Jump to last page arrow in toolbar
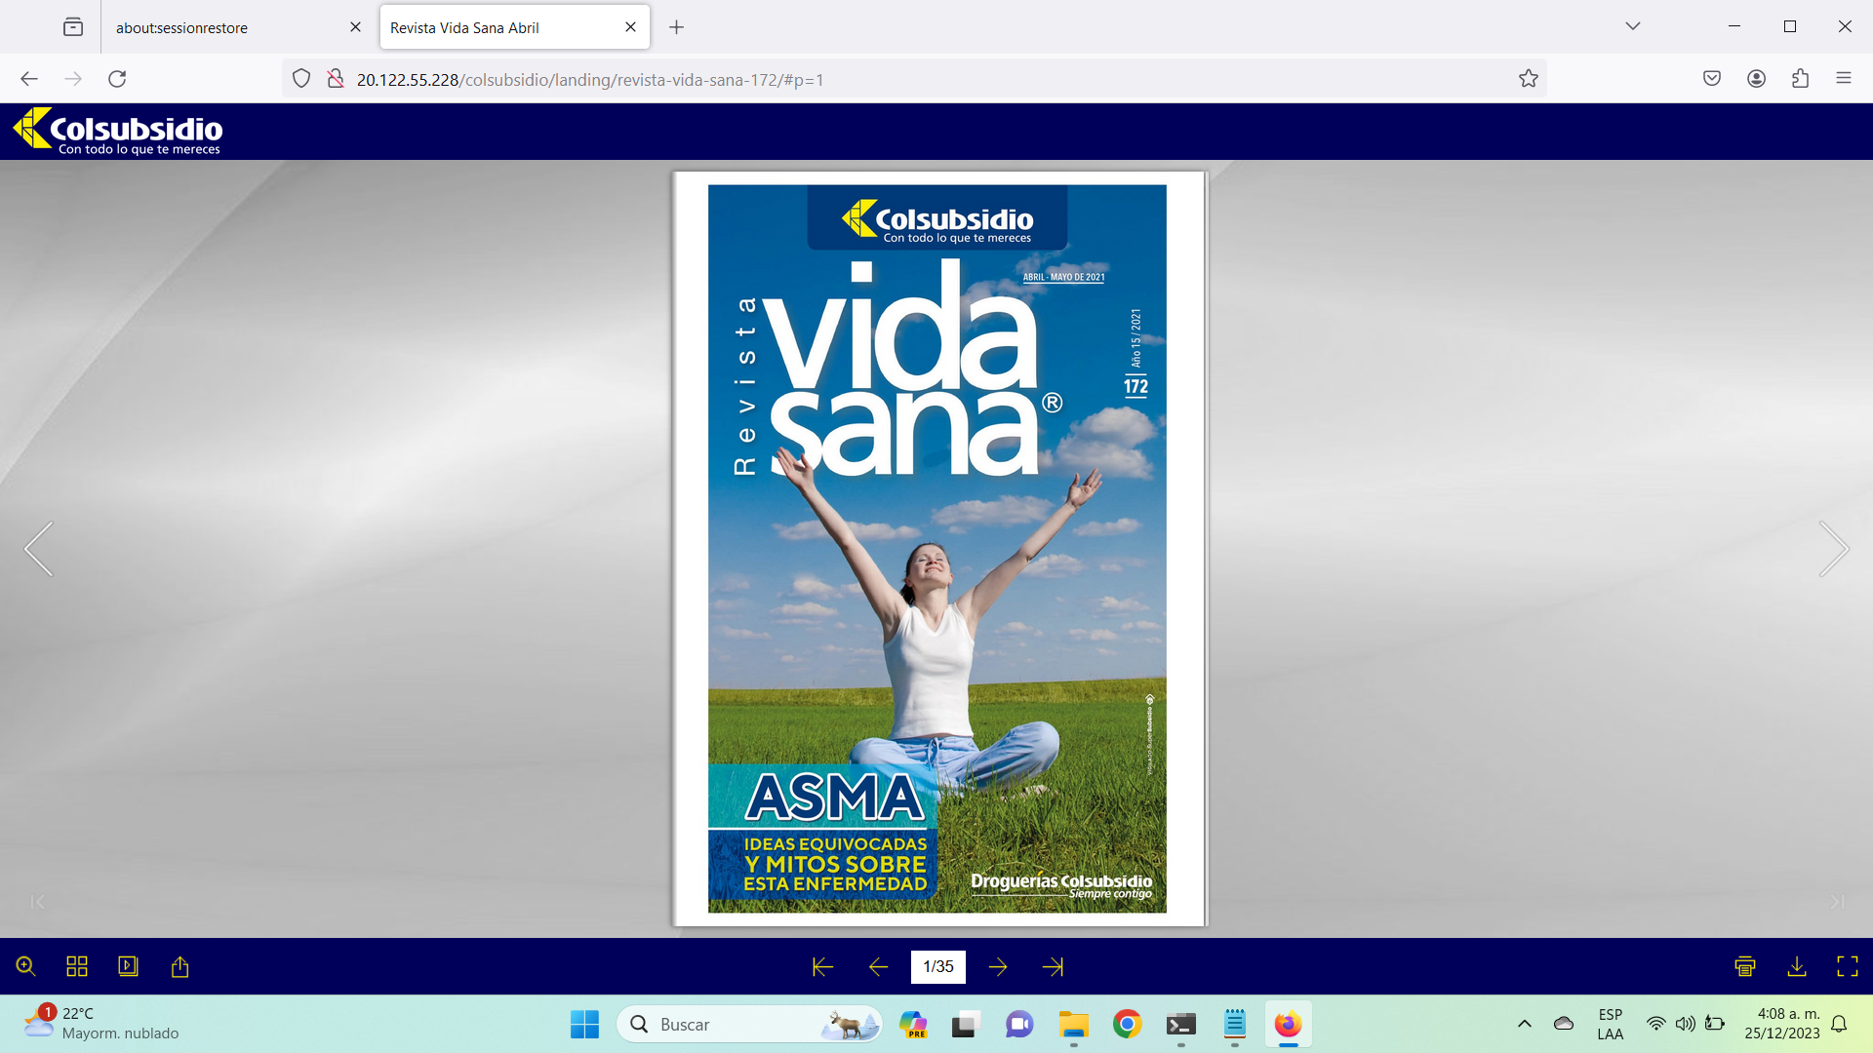Viewport: 1873px width, 1053px height. click(1053, 966)
